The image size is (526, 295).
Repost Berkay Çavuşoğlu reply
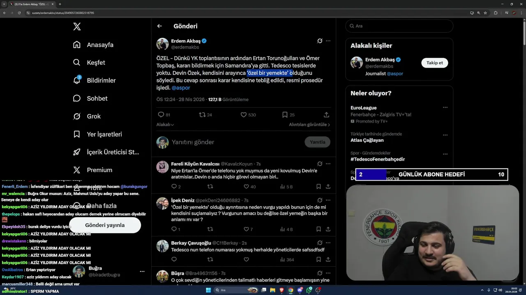coord(210,259)
